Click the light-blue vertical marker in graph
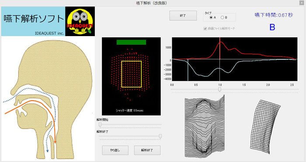 tap(188, 70)
